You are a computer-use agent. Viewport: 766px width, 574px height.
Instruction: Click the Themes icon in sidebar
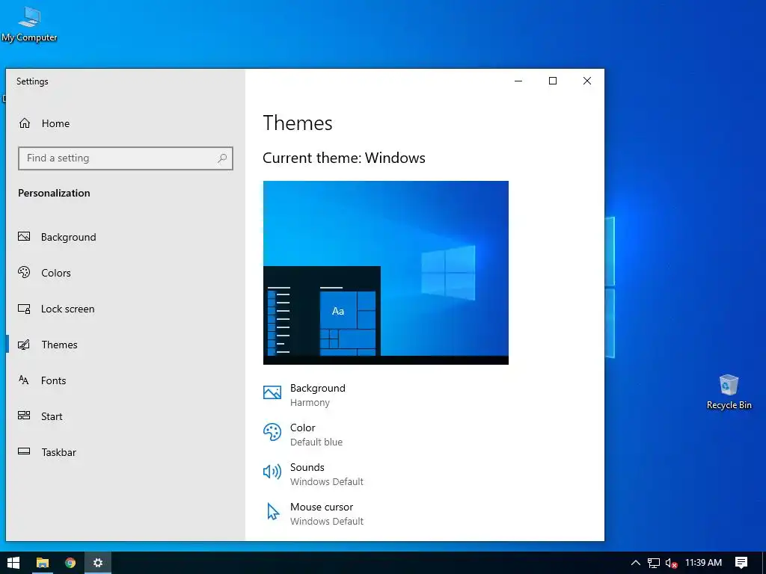[x=24, y=345]
